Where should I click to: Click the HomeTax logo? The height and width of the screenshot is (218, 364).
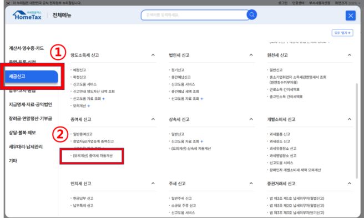(x=27, y=16)
